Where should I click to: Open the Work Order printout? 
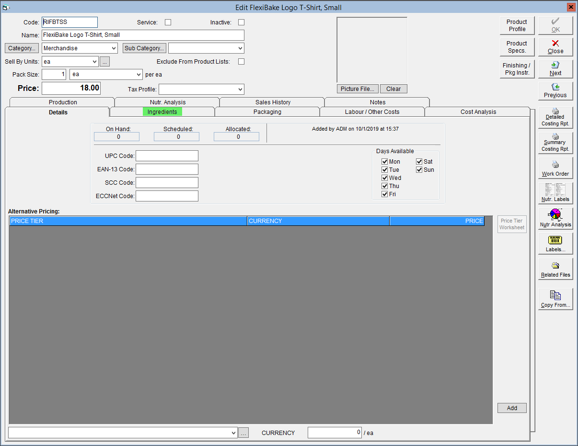click(x=555, y=168)
